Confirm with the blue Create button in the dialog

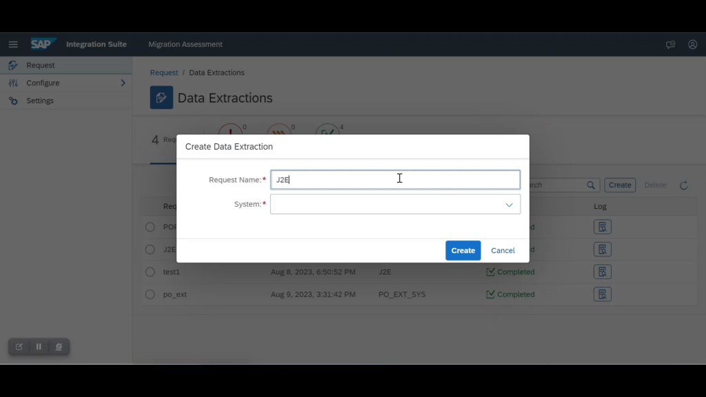[x=463, y=250]
